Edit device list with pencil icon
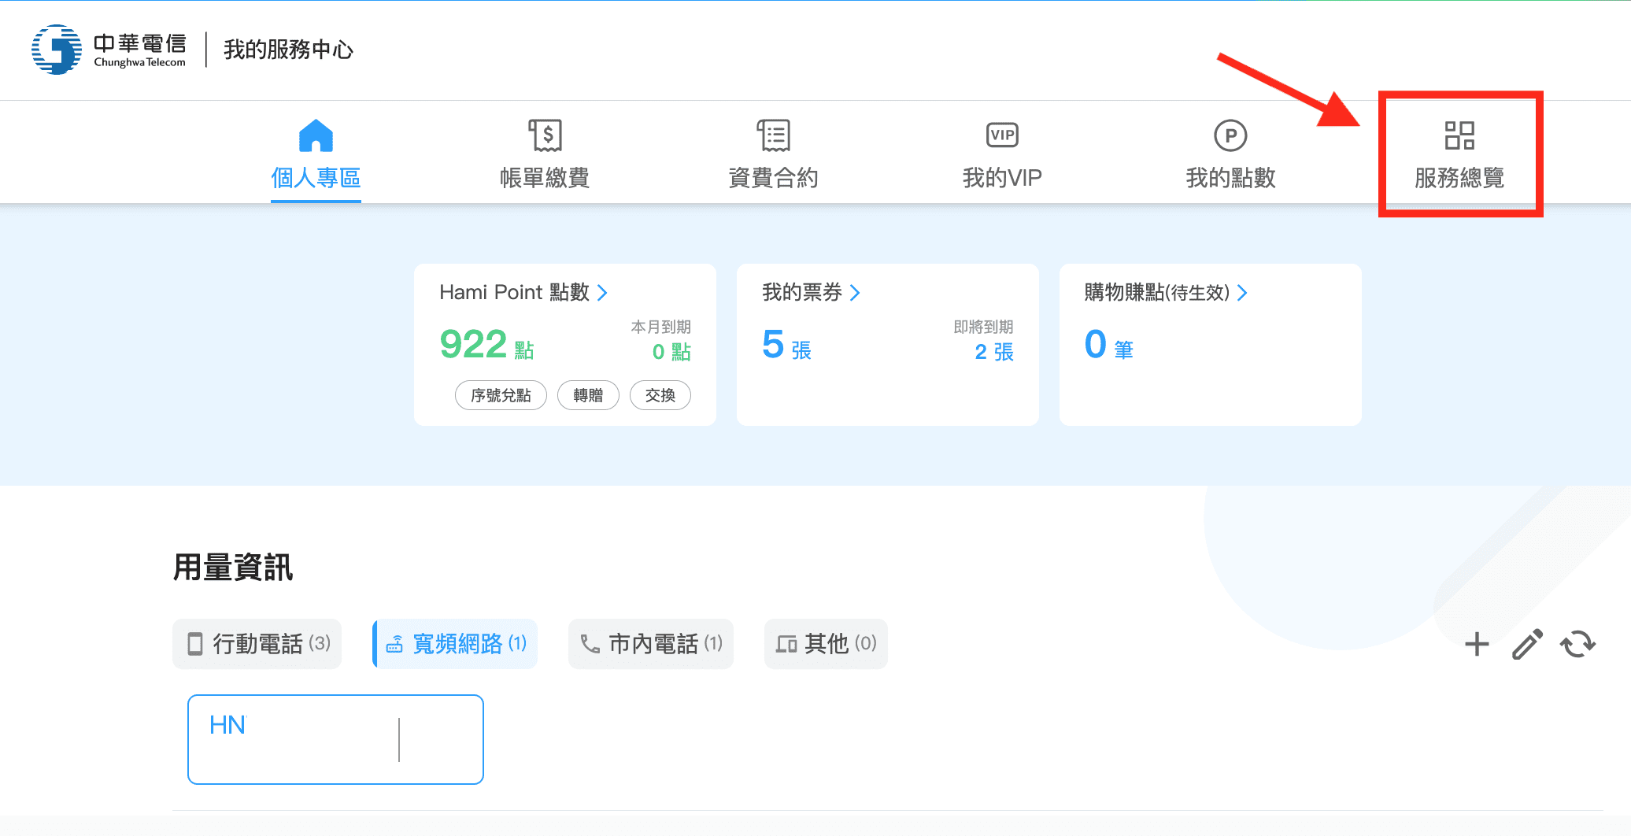Image resolution: width=1631 pixels, height=836 pixels. 1527,644
